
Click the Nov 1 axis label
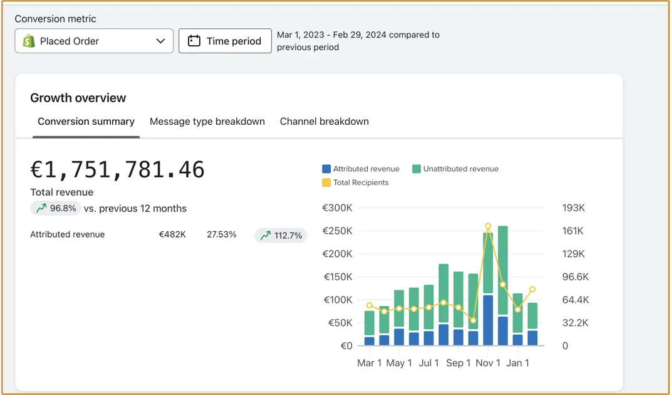click(488, 363)
